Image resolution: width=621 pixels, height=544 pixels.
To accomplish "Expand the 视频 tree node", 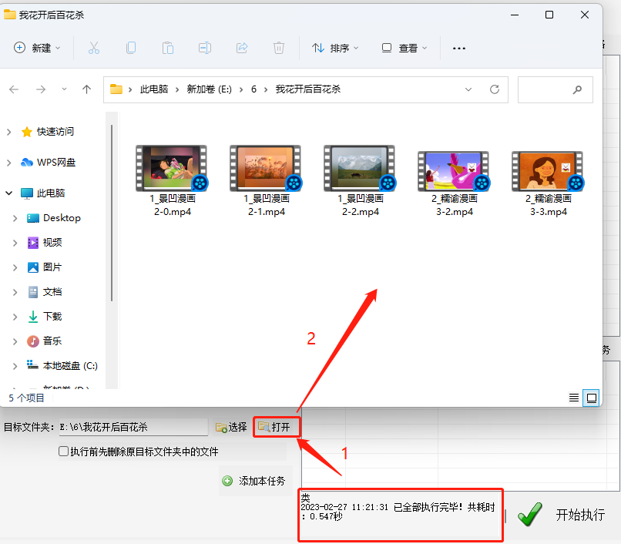I will [x=15, y=243].
